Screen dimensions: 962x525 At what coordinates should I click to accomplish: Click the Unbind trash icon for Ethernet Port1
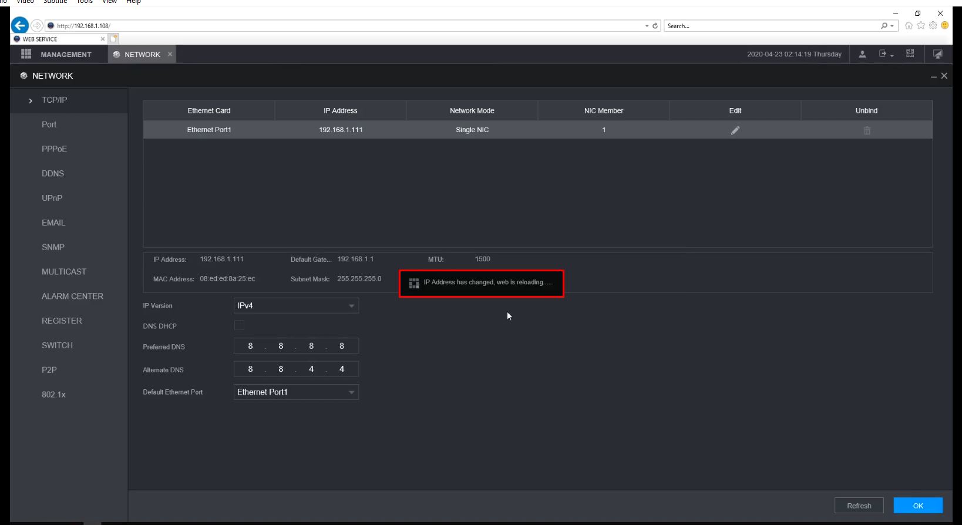click(x=867, y=130)
